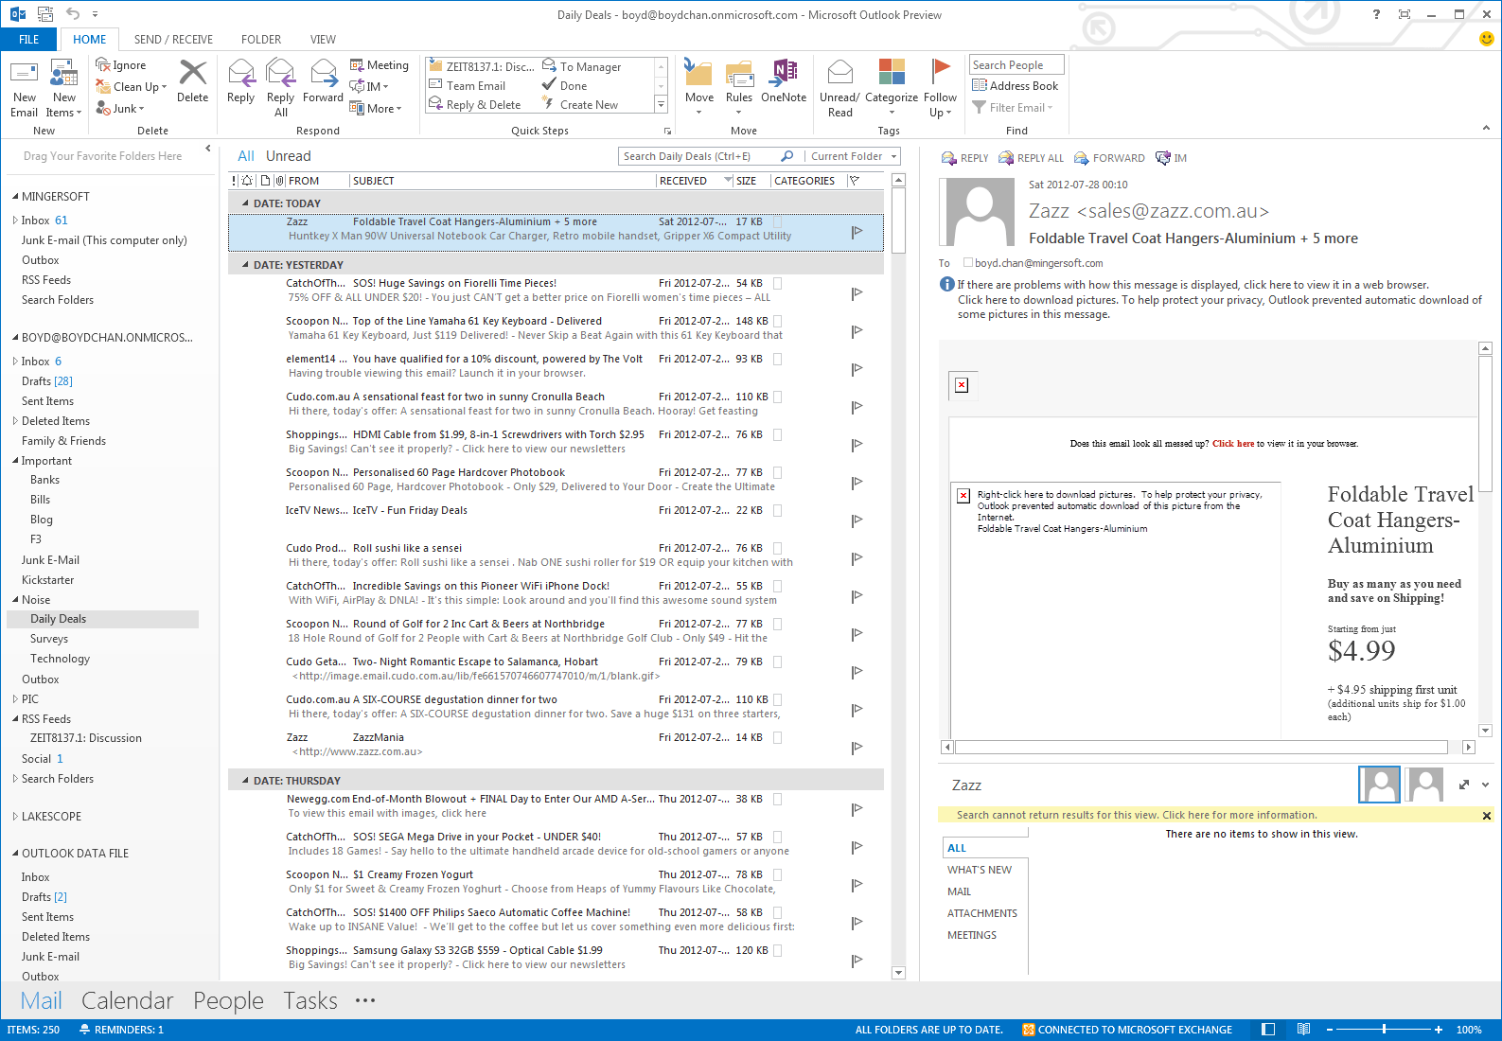Expand the people pane pop-out icon
Screen dimensions: 1502x1041
pyautogui.click(x=1464, y=785)
